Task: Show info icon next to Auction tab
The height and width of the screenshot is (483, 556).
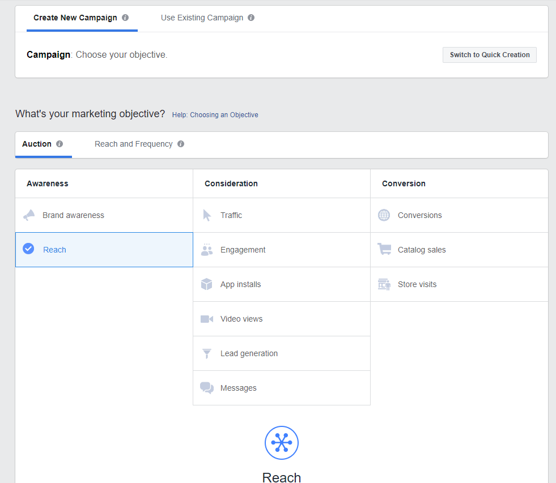Action: click(60, 144)
